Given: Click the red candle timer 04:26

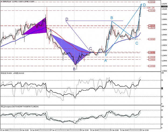Looking at the screenshot, I should 149,8.
